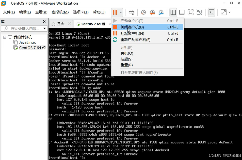Open the library search dropdown arrow
The image size is (242, 160).
[45, 28]
